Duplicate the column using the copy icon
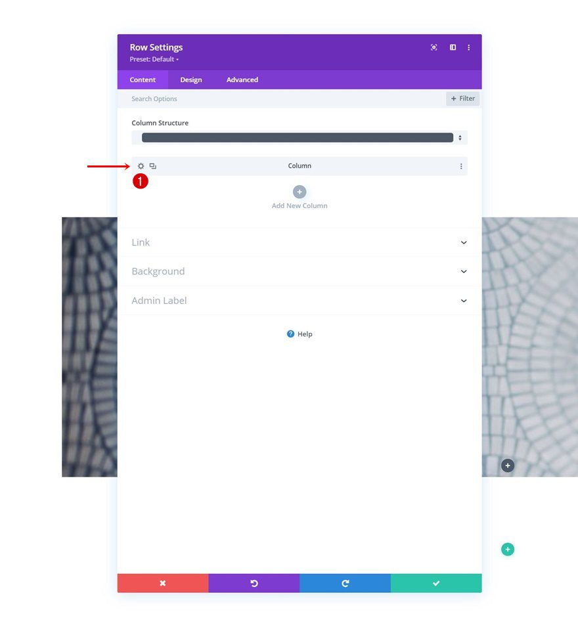The image size is (578, 629). [153, 166]
